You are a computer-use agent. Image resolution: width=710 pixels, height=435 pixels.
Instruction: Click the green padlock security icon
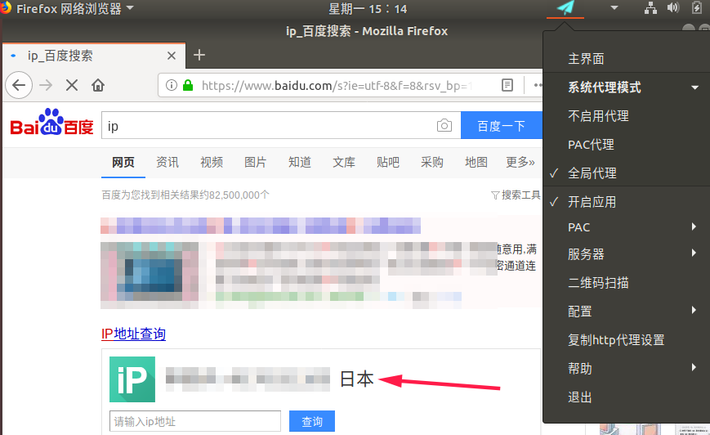tap(188, 85)
